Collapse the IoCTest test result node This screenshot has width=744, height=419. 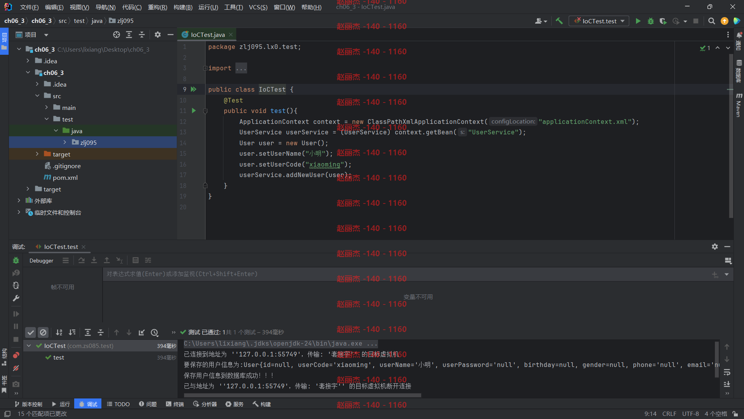[x=29, y=346]
